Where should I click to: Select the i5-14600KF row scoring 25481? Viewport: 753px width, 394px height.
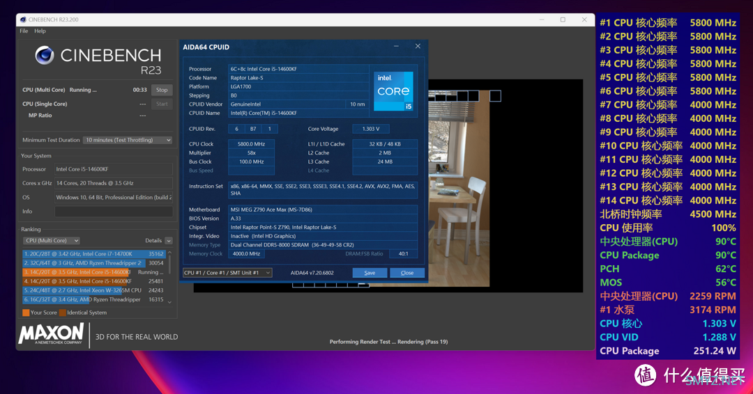[x=93, y=281]
